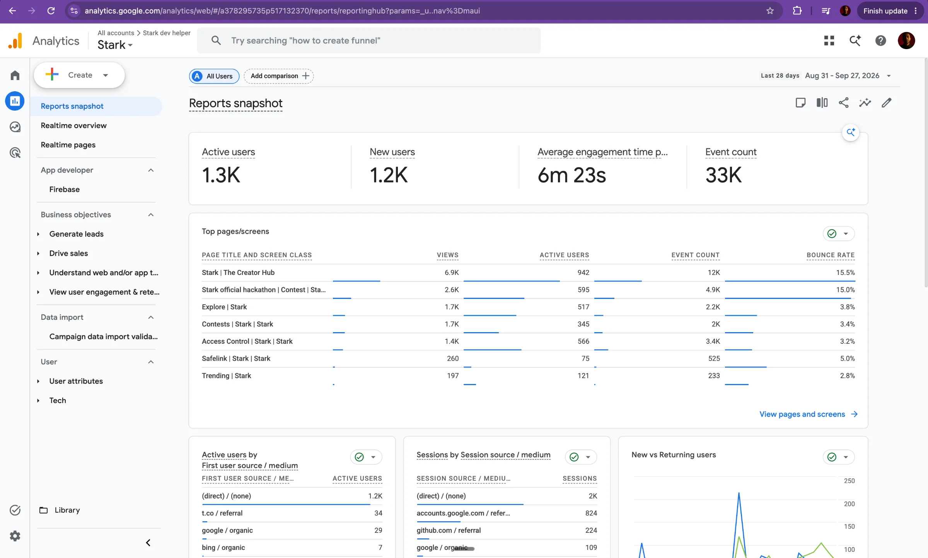Click the share this report icon
The image size is (928, 558).
(844, 102)
